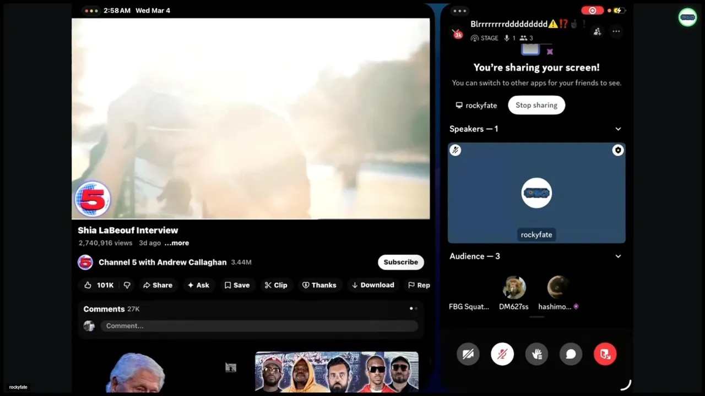Open DM627ss audience member avatar

tap(514, 288)
